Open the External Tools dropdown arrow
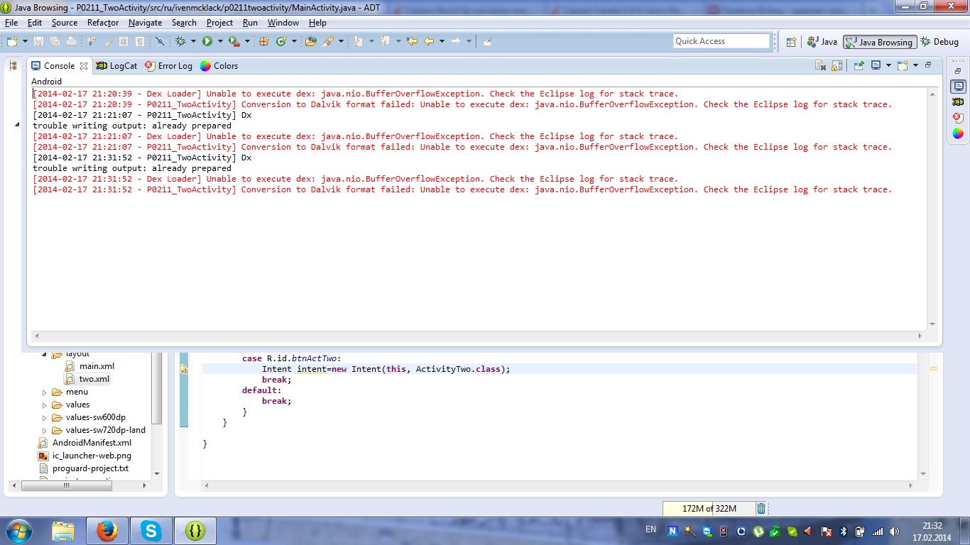The height and width of the screenshot is (545, 970). (x=247, y=41)
